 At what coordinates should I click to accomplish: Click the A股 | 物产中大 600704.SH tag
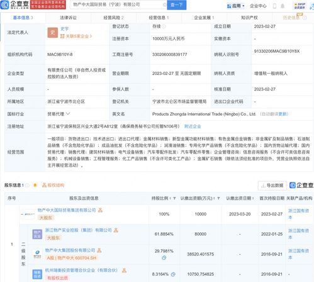(x=72, y=258)
